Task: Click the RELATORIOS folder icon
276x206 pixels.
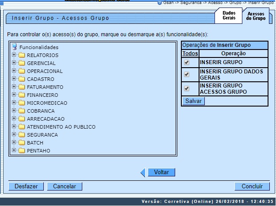Action: point(22,55)
